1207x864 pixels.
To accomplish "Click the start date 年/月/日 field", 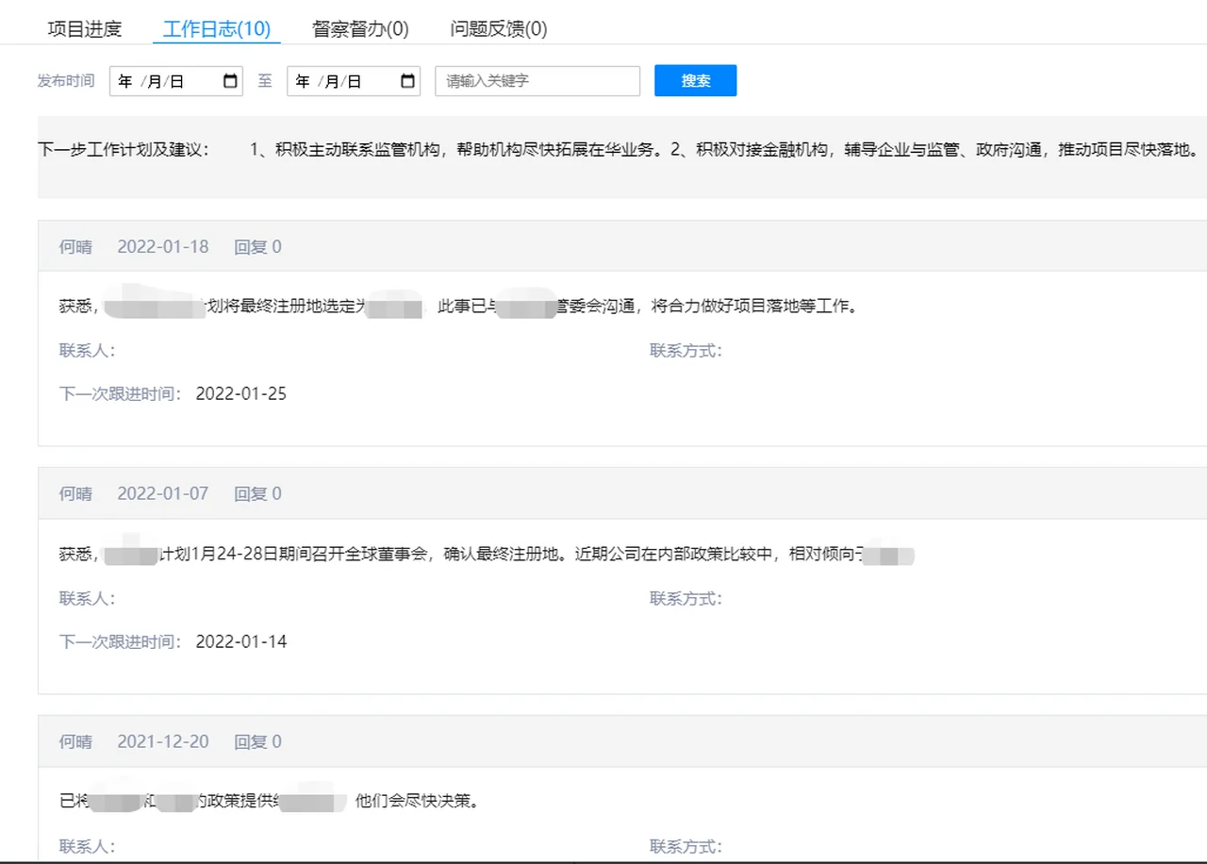I will [176, 81].
